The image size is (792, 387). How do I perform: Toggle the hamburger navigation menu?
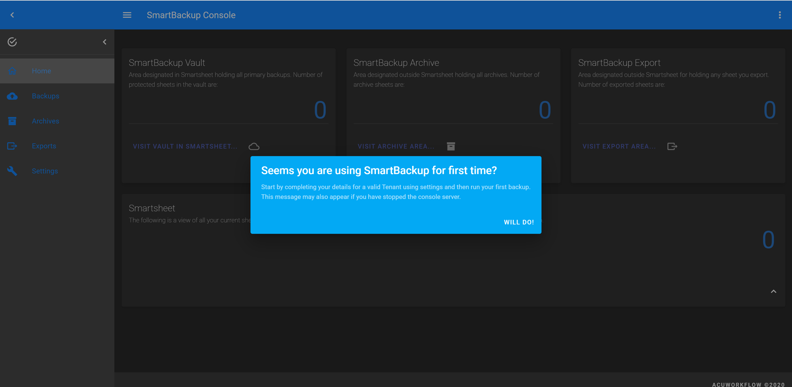(x=127, y=15)
